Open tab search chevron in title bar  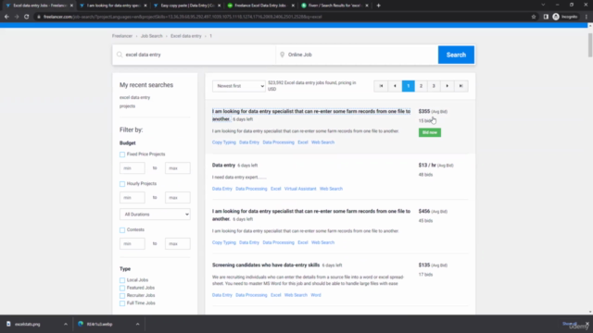(543, 5)
